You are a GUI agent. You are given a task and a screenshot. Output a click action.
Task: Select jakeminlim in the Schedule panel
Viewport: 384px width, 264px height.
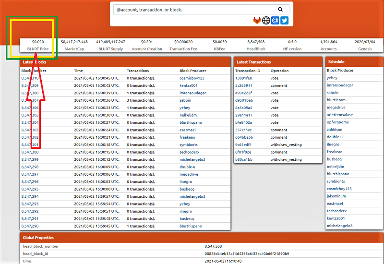[336, 196]
